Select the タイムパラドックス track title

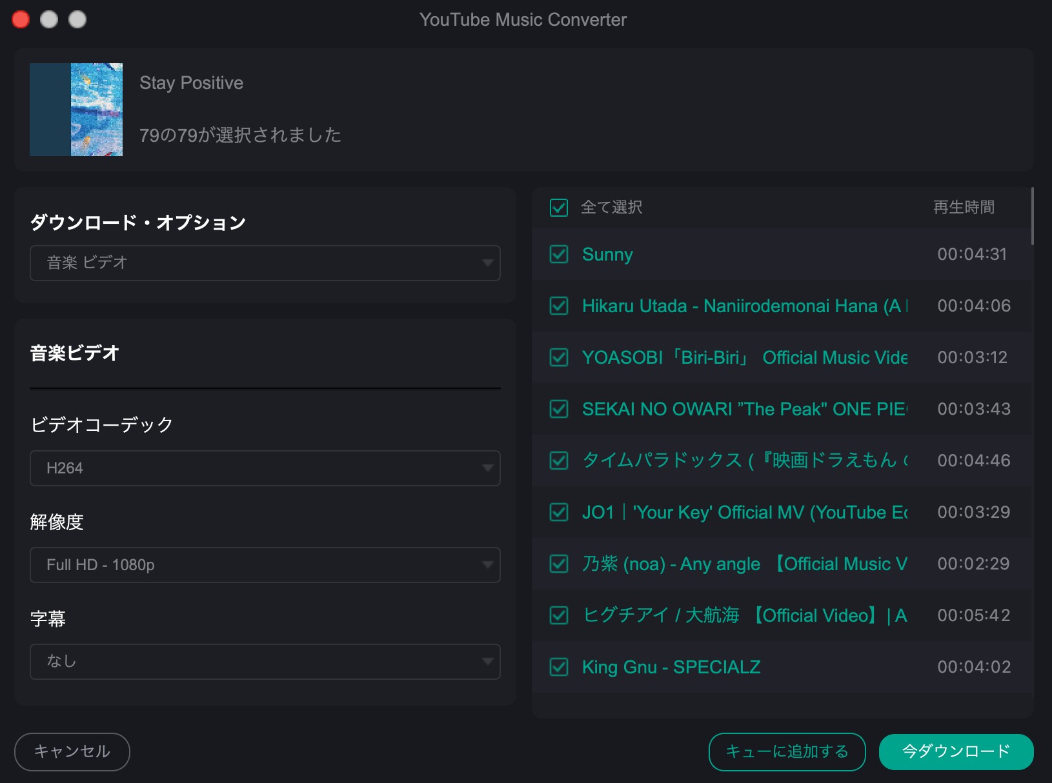pyautogui.click(x=745, y=461)
